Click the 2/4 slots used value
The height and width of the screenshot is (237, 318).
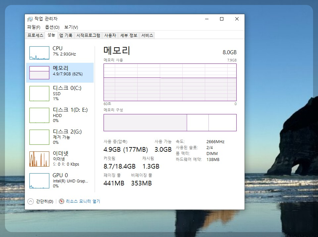tap(209, 147)
